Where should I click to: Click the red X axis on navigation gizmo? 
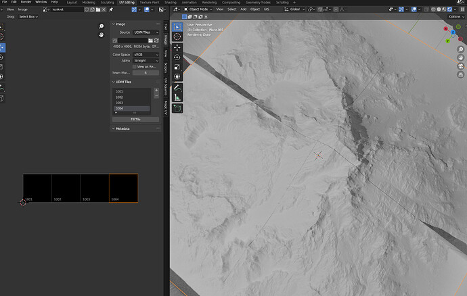(445, 29)
